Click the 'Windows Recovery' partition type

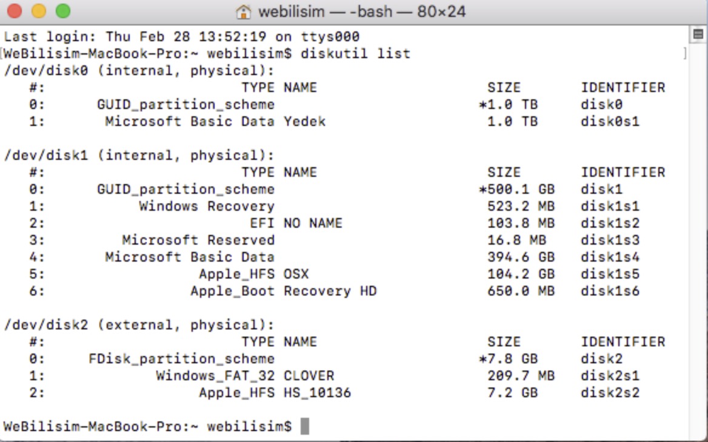pyautogui.click(x=206, y=206)
